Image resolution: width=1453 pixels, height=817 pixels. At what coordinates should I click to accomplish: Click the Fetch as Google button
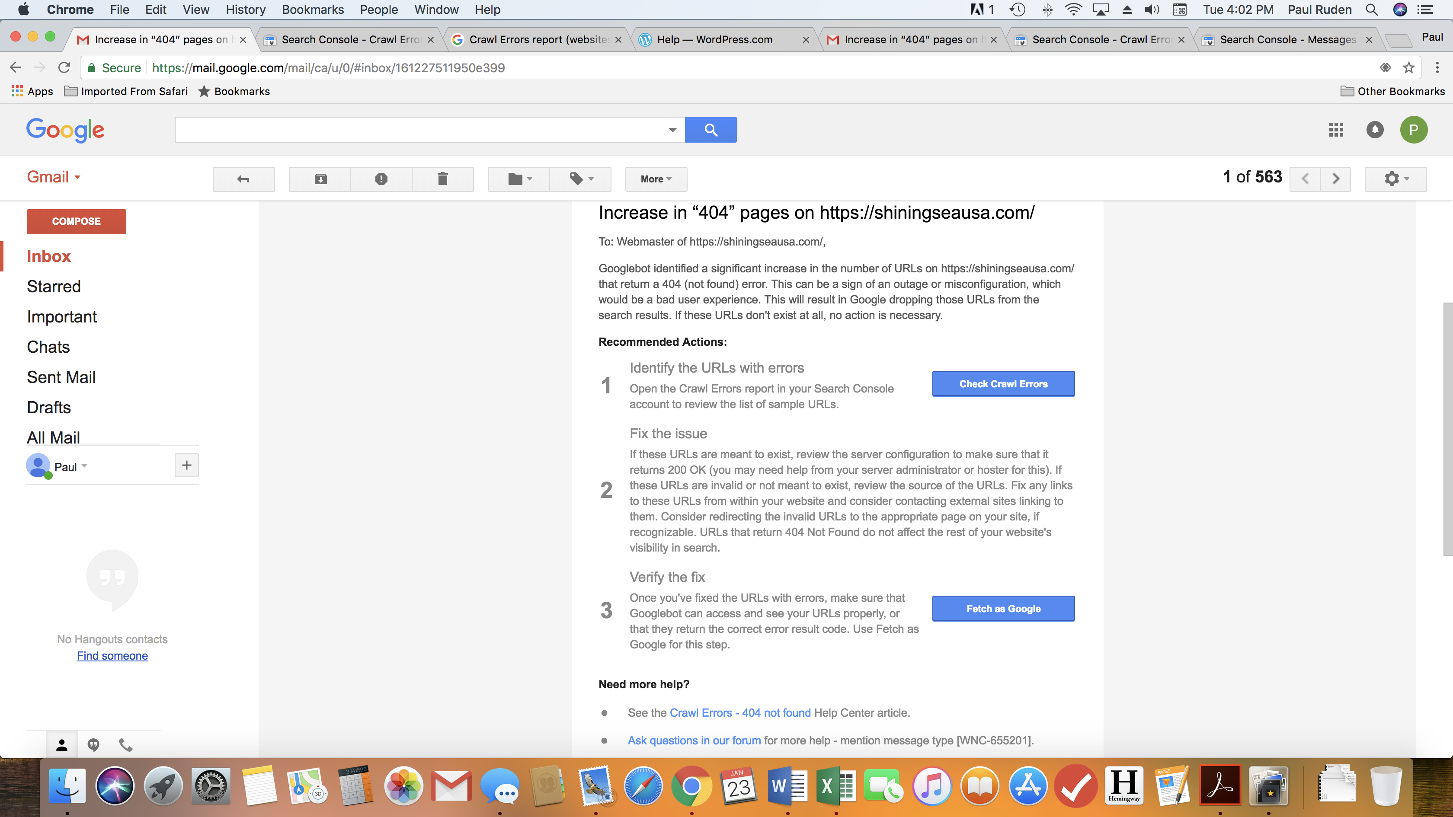[x=1003, y=609]
